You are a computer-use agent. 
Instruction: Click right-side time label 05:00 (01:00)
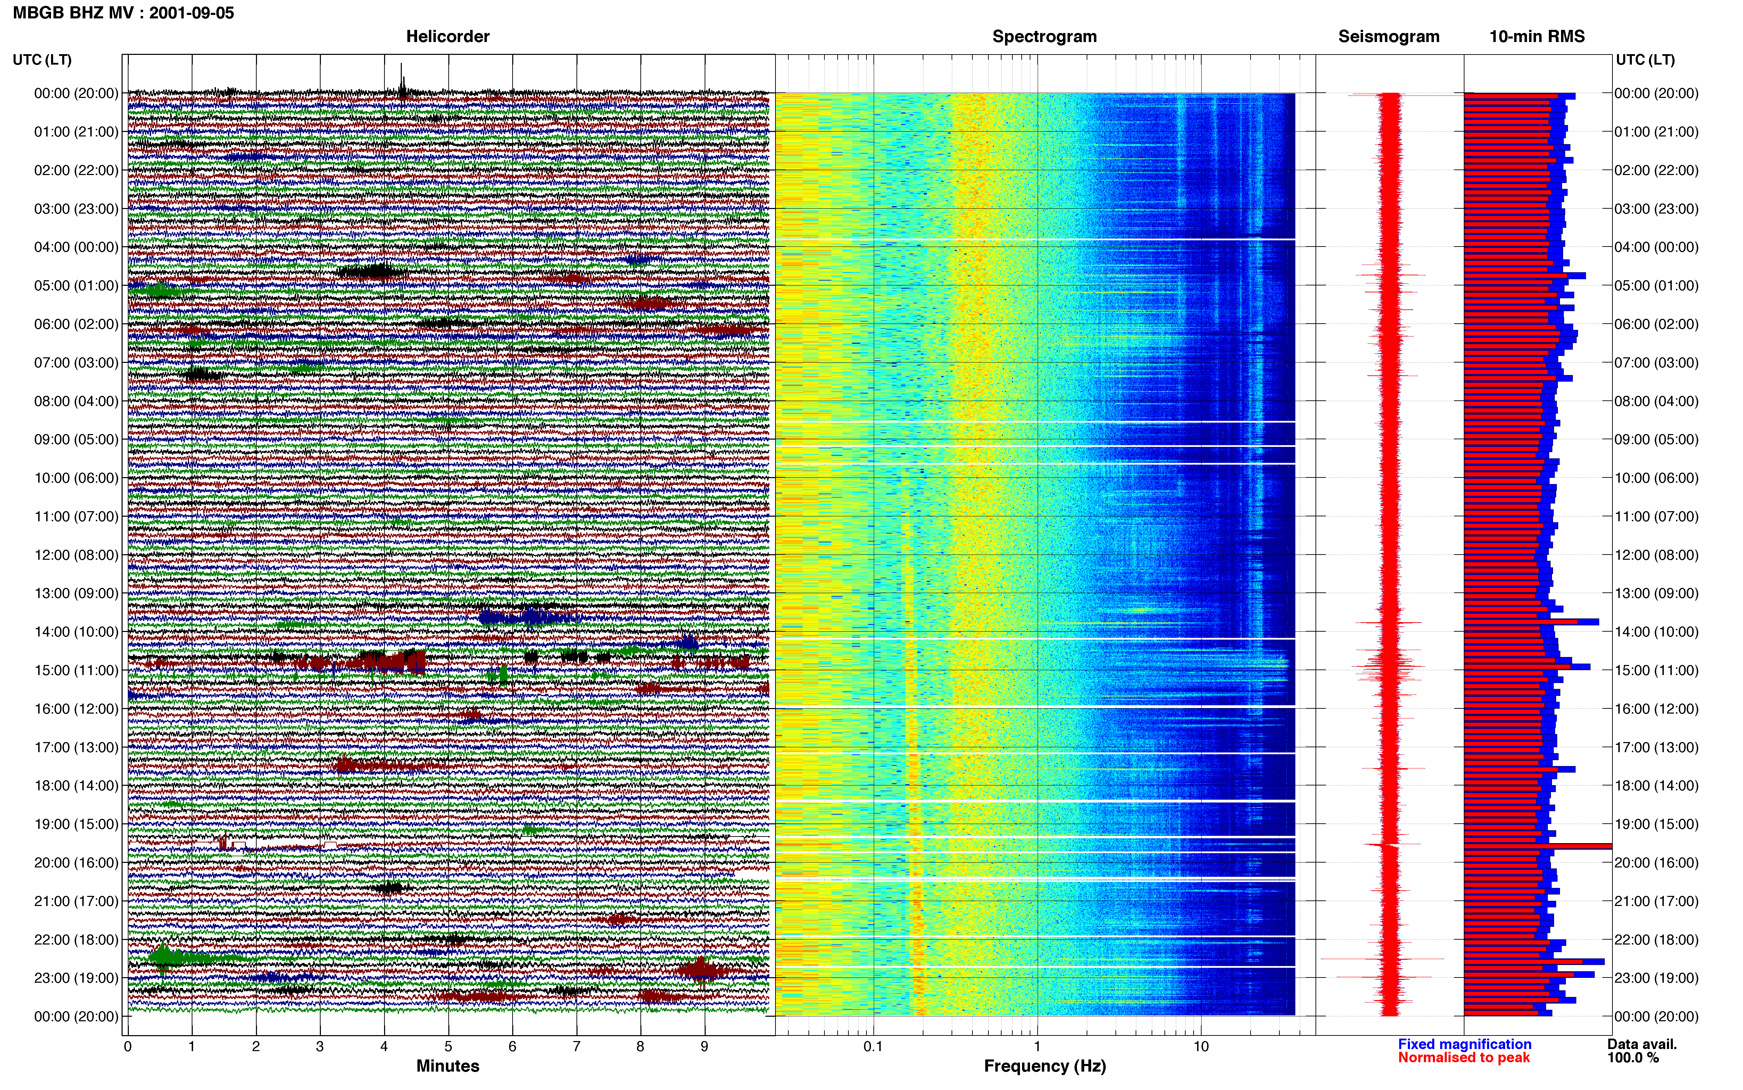pos(1657,285)
